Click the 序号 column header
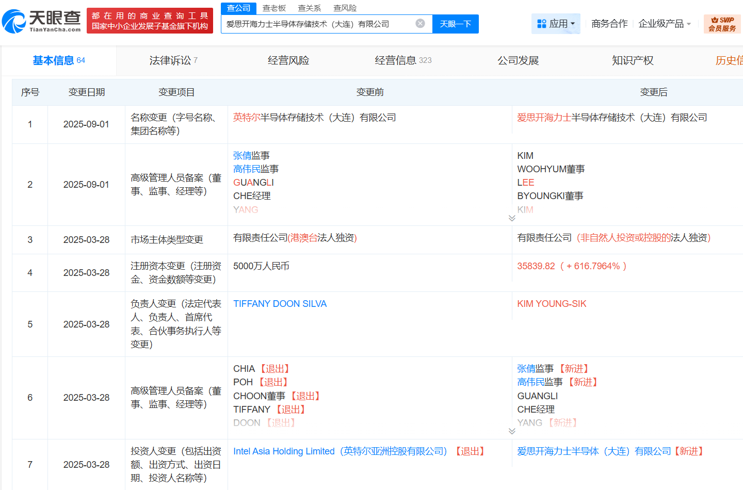The height and width of the screenshot is (490, 743). pos(30,92)
